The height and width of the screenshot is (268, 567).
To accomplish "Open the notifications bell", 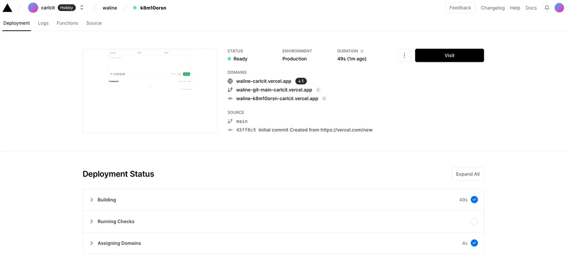I will (547, 8).
